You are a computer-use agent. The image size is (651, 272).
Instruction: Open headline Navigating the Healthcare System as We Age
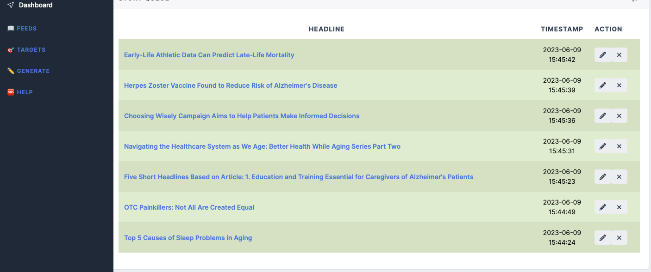262,146
